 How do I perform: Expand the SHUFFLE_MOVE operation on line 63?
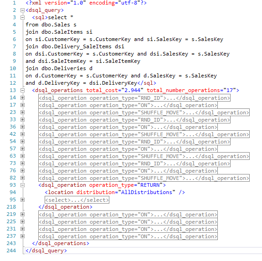[22, 156]
